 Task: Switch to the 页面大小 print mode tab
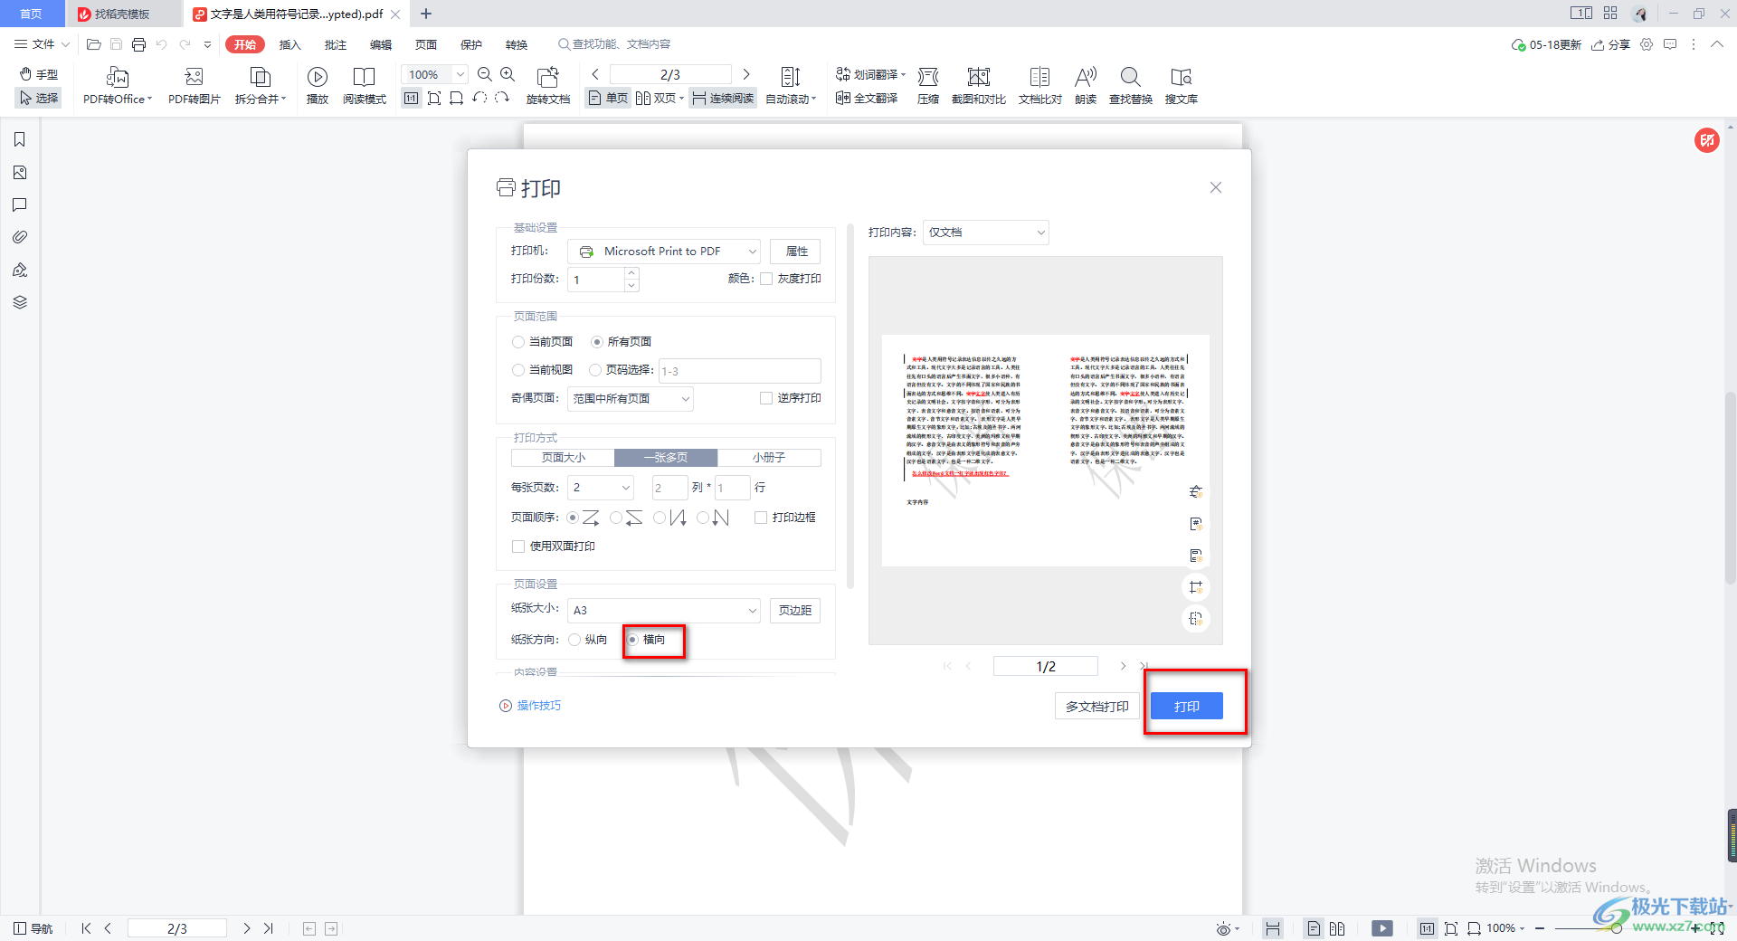point(563,458)
